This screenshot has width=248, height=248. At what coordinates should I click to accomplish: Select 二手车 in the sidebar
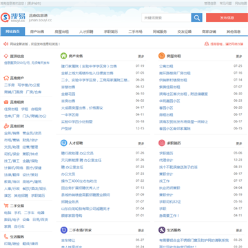pos(30,213)
